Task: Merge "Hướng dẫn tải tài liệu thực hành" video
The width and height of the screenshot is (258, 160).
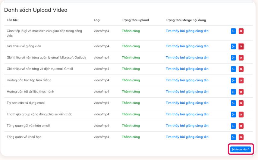Action: point(233,92)
